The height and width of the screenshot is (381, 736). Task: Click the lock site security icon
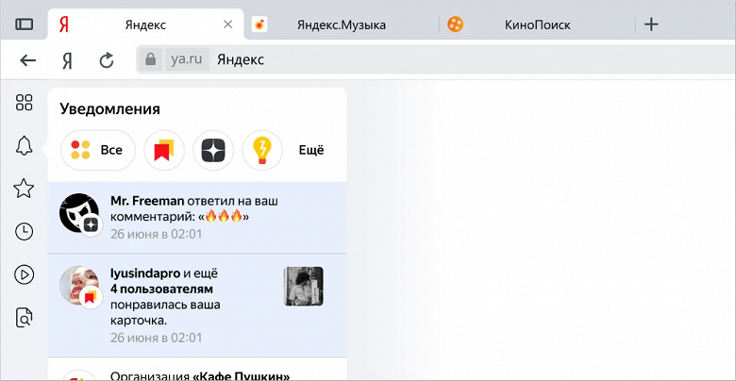coord(150,59)
